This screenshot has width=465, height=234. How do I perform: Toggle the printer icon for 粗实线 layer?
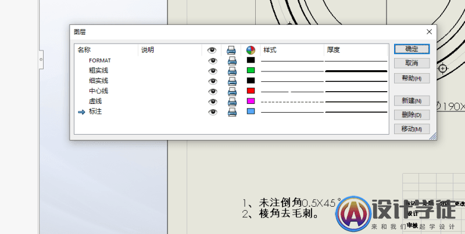[232, 71]
